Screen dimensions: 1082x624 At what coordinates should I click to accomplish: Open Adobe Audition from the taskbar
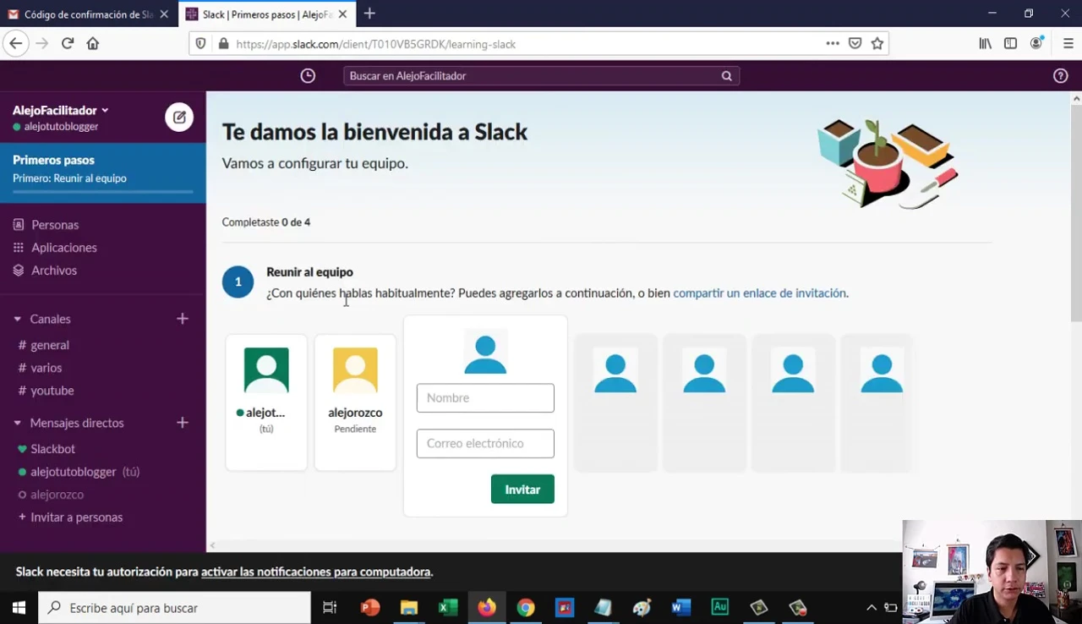click(719, 608)
